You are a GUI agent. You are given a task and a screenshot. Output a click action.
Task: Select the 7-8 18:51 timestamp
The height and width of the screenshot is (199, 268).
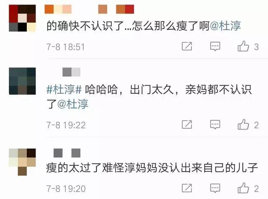point(66,47)
